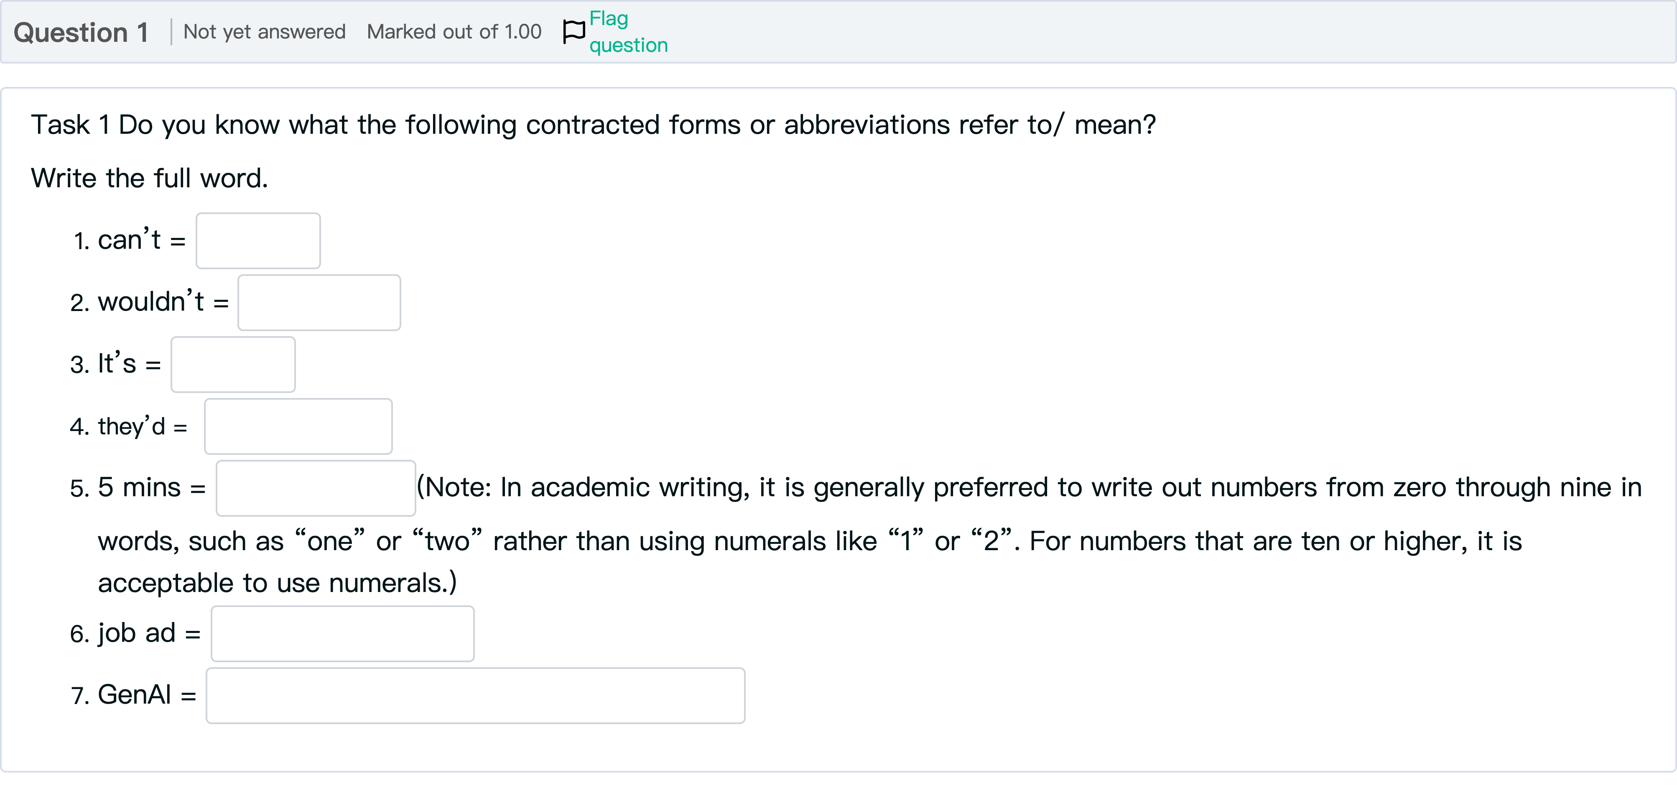Click the "7. GenAI =" label
This screenshot has height=796, width=1677.
point(133,696)
